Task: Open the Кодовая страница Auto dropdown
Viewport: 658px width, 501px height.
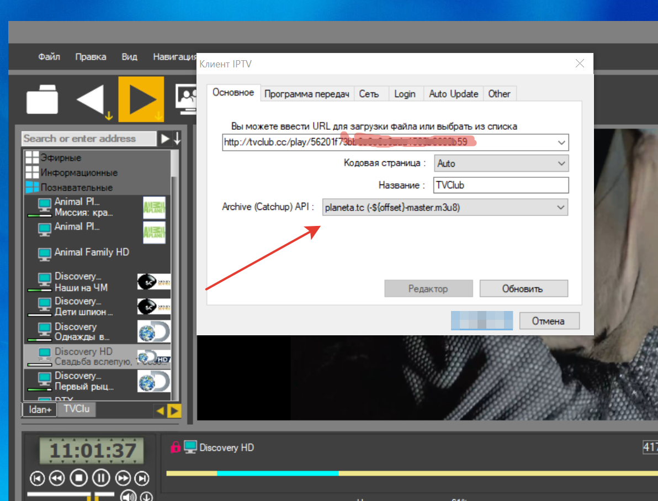Action: pyautogui.click(x=501, y=164)
